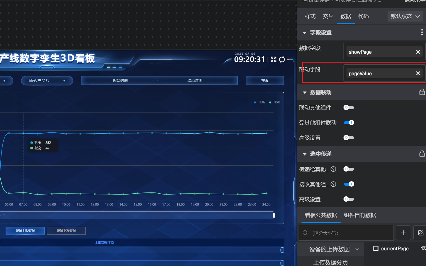Open the field settings three-dot menu
The image size is (426, 266).
tap(422, 32)
